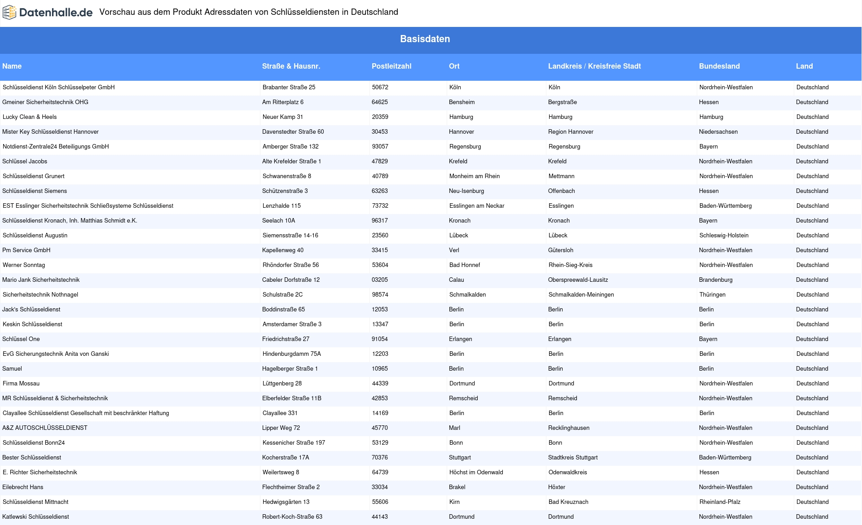Click the Bundesland column header
862x525 pixels.
point(719,66)
